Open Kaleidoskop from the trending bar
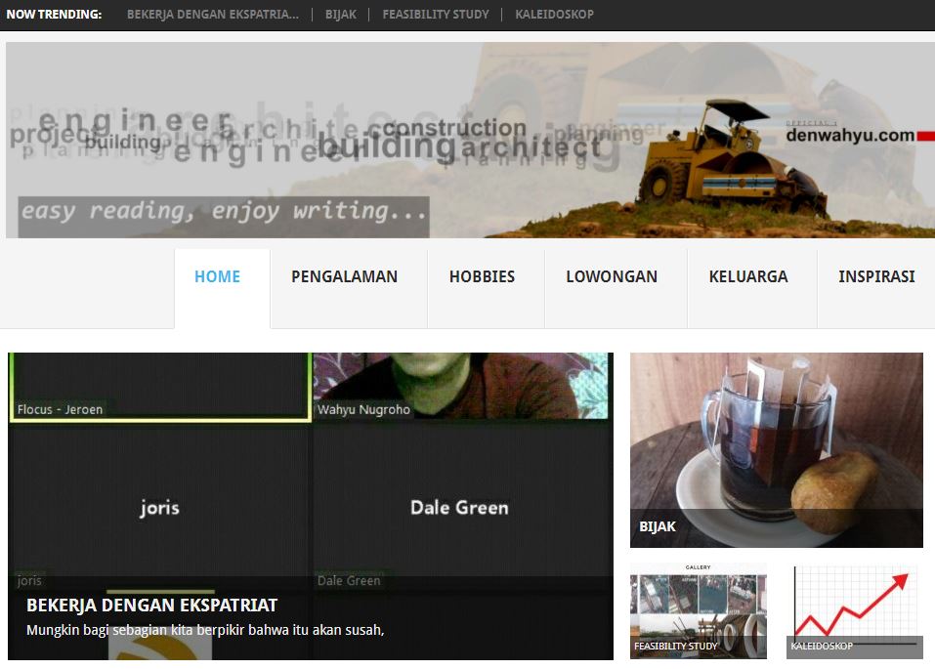The width and height of the screenshot is (935, 669). pyautogui.click(x=554, y=15)
